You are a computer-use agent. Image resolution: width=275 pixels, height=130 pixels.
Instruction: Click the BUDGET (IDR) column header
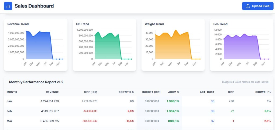[151, 92]
